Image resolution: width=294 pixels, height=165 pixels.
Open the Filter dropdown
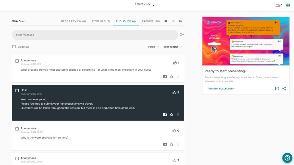pyautogui.click(x=153, y=47)
